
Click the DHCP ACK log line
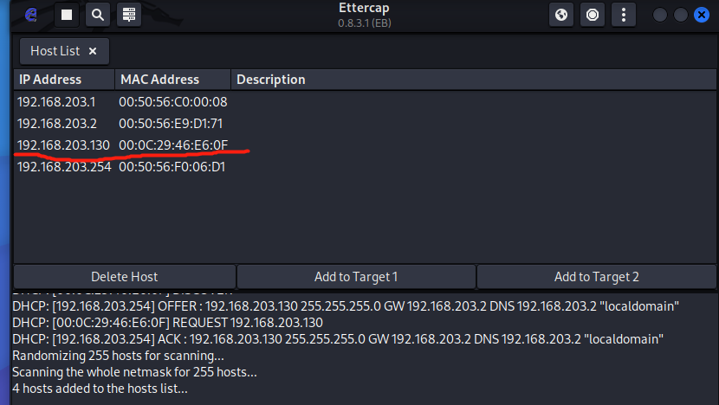click(338, 339)
